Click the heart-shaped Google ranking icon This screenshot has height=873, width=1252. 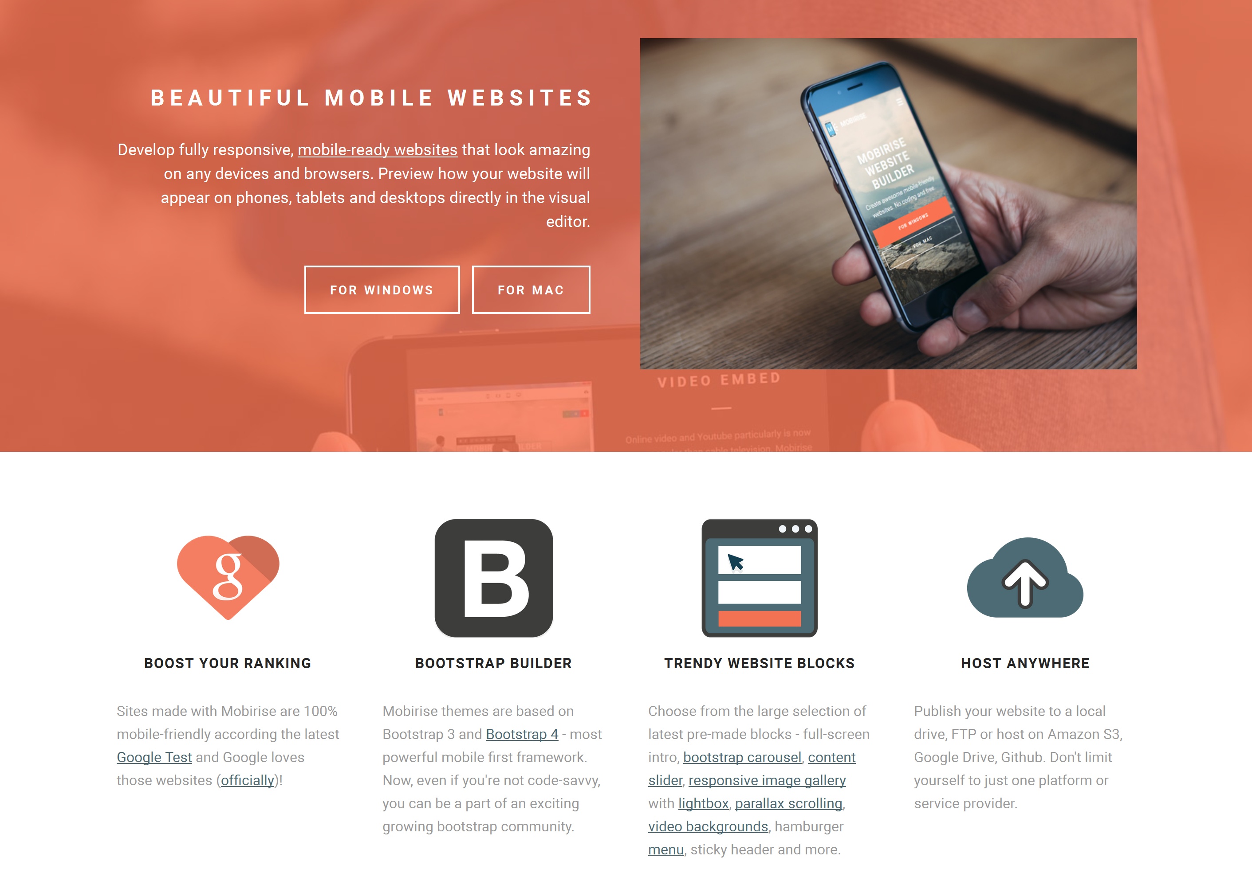228,578
